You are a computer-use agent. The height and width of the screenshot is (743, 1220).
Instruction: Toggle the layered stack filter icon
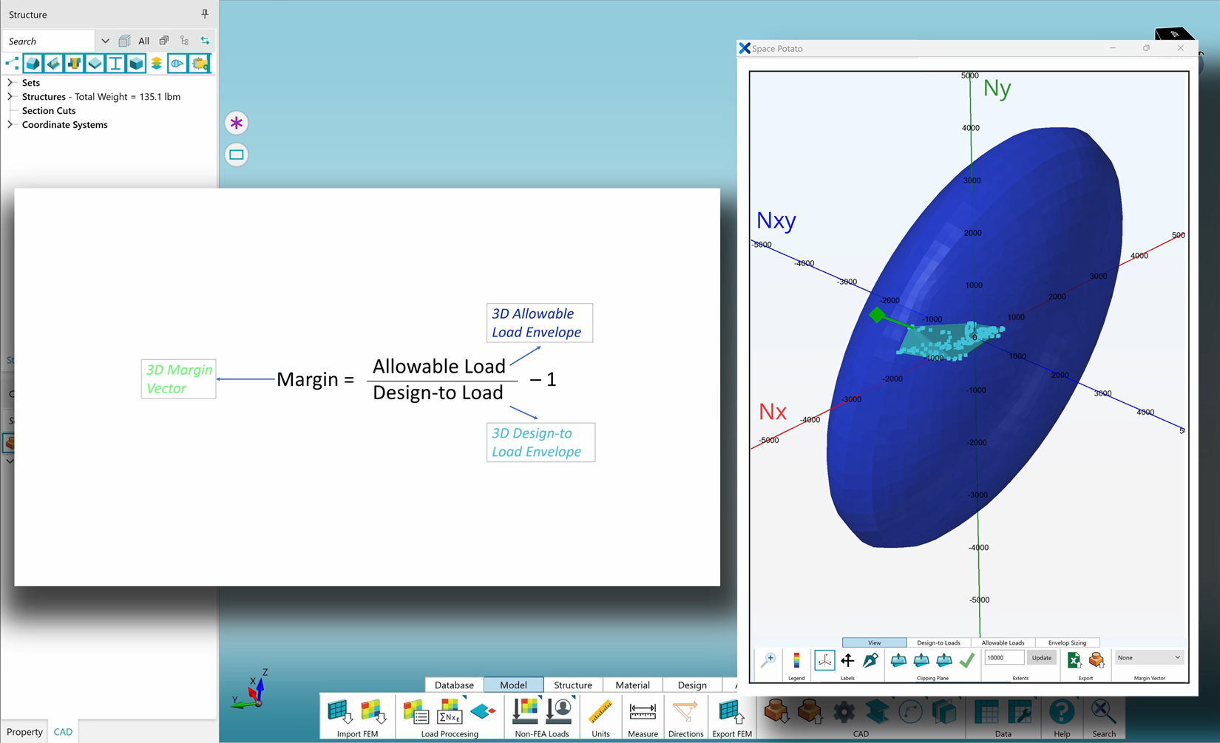click(157, 64)
